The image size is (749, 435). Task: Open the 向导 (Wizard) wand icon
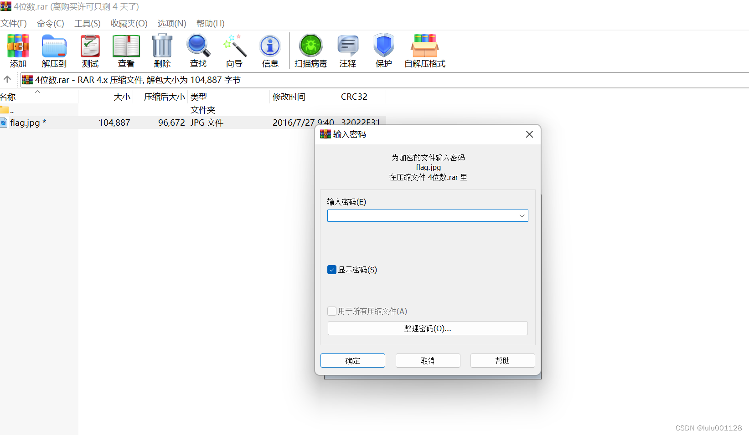pos(234,50)
